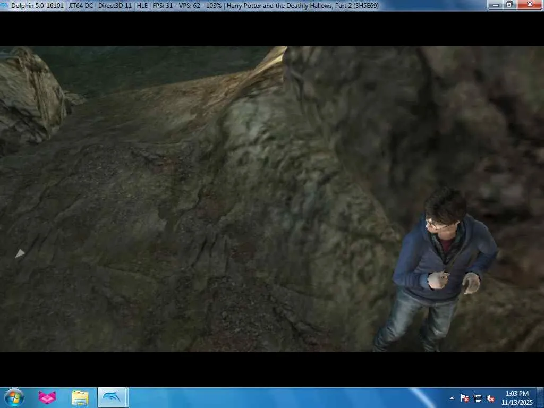Select the Dolphin emulator taskbar button
Screen dimensions: 544x408
(x=112, y=397)
